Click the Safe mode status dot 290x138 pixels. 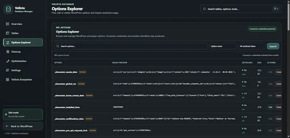6,114
